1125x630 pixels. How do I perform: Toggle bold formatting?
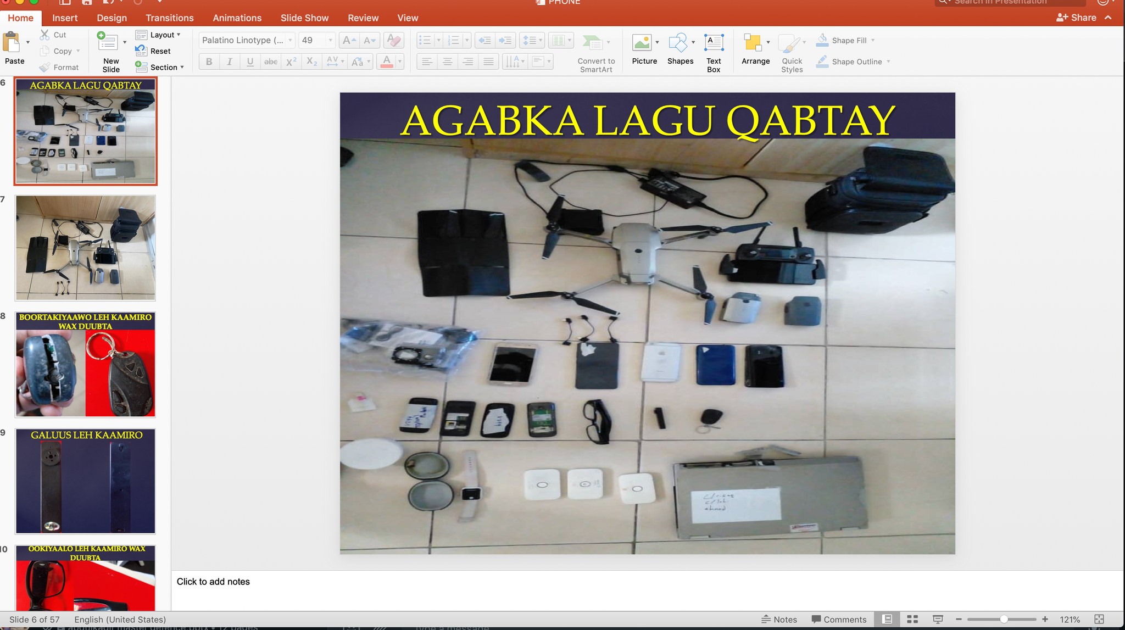(x=209, y=62)
